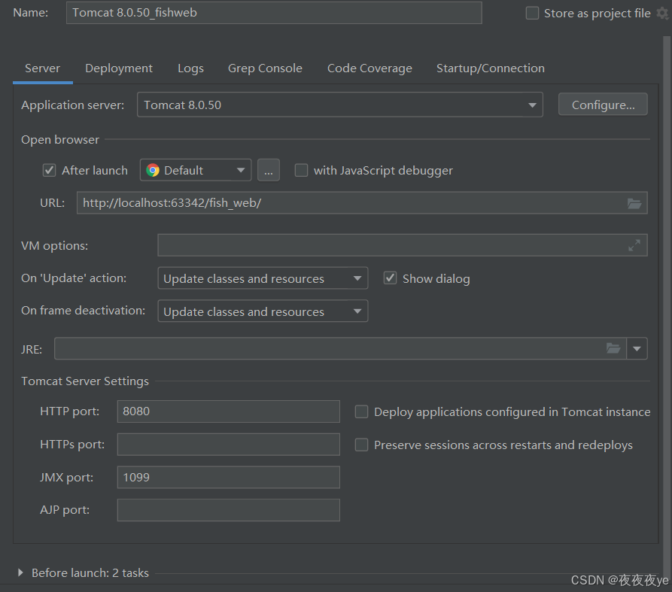Image resolution: width=672 pixels, height=592 pixels.
Task: Enable Deploy applications configured in Tomcat instance
Action: [x=361, y=411]
